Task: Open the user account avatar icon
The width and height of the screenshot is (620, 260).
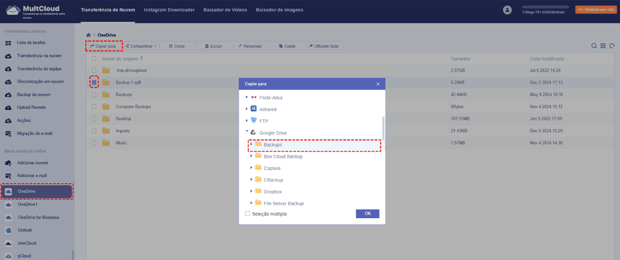Action: 507,10
